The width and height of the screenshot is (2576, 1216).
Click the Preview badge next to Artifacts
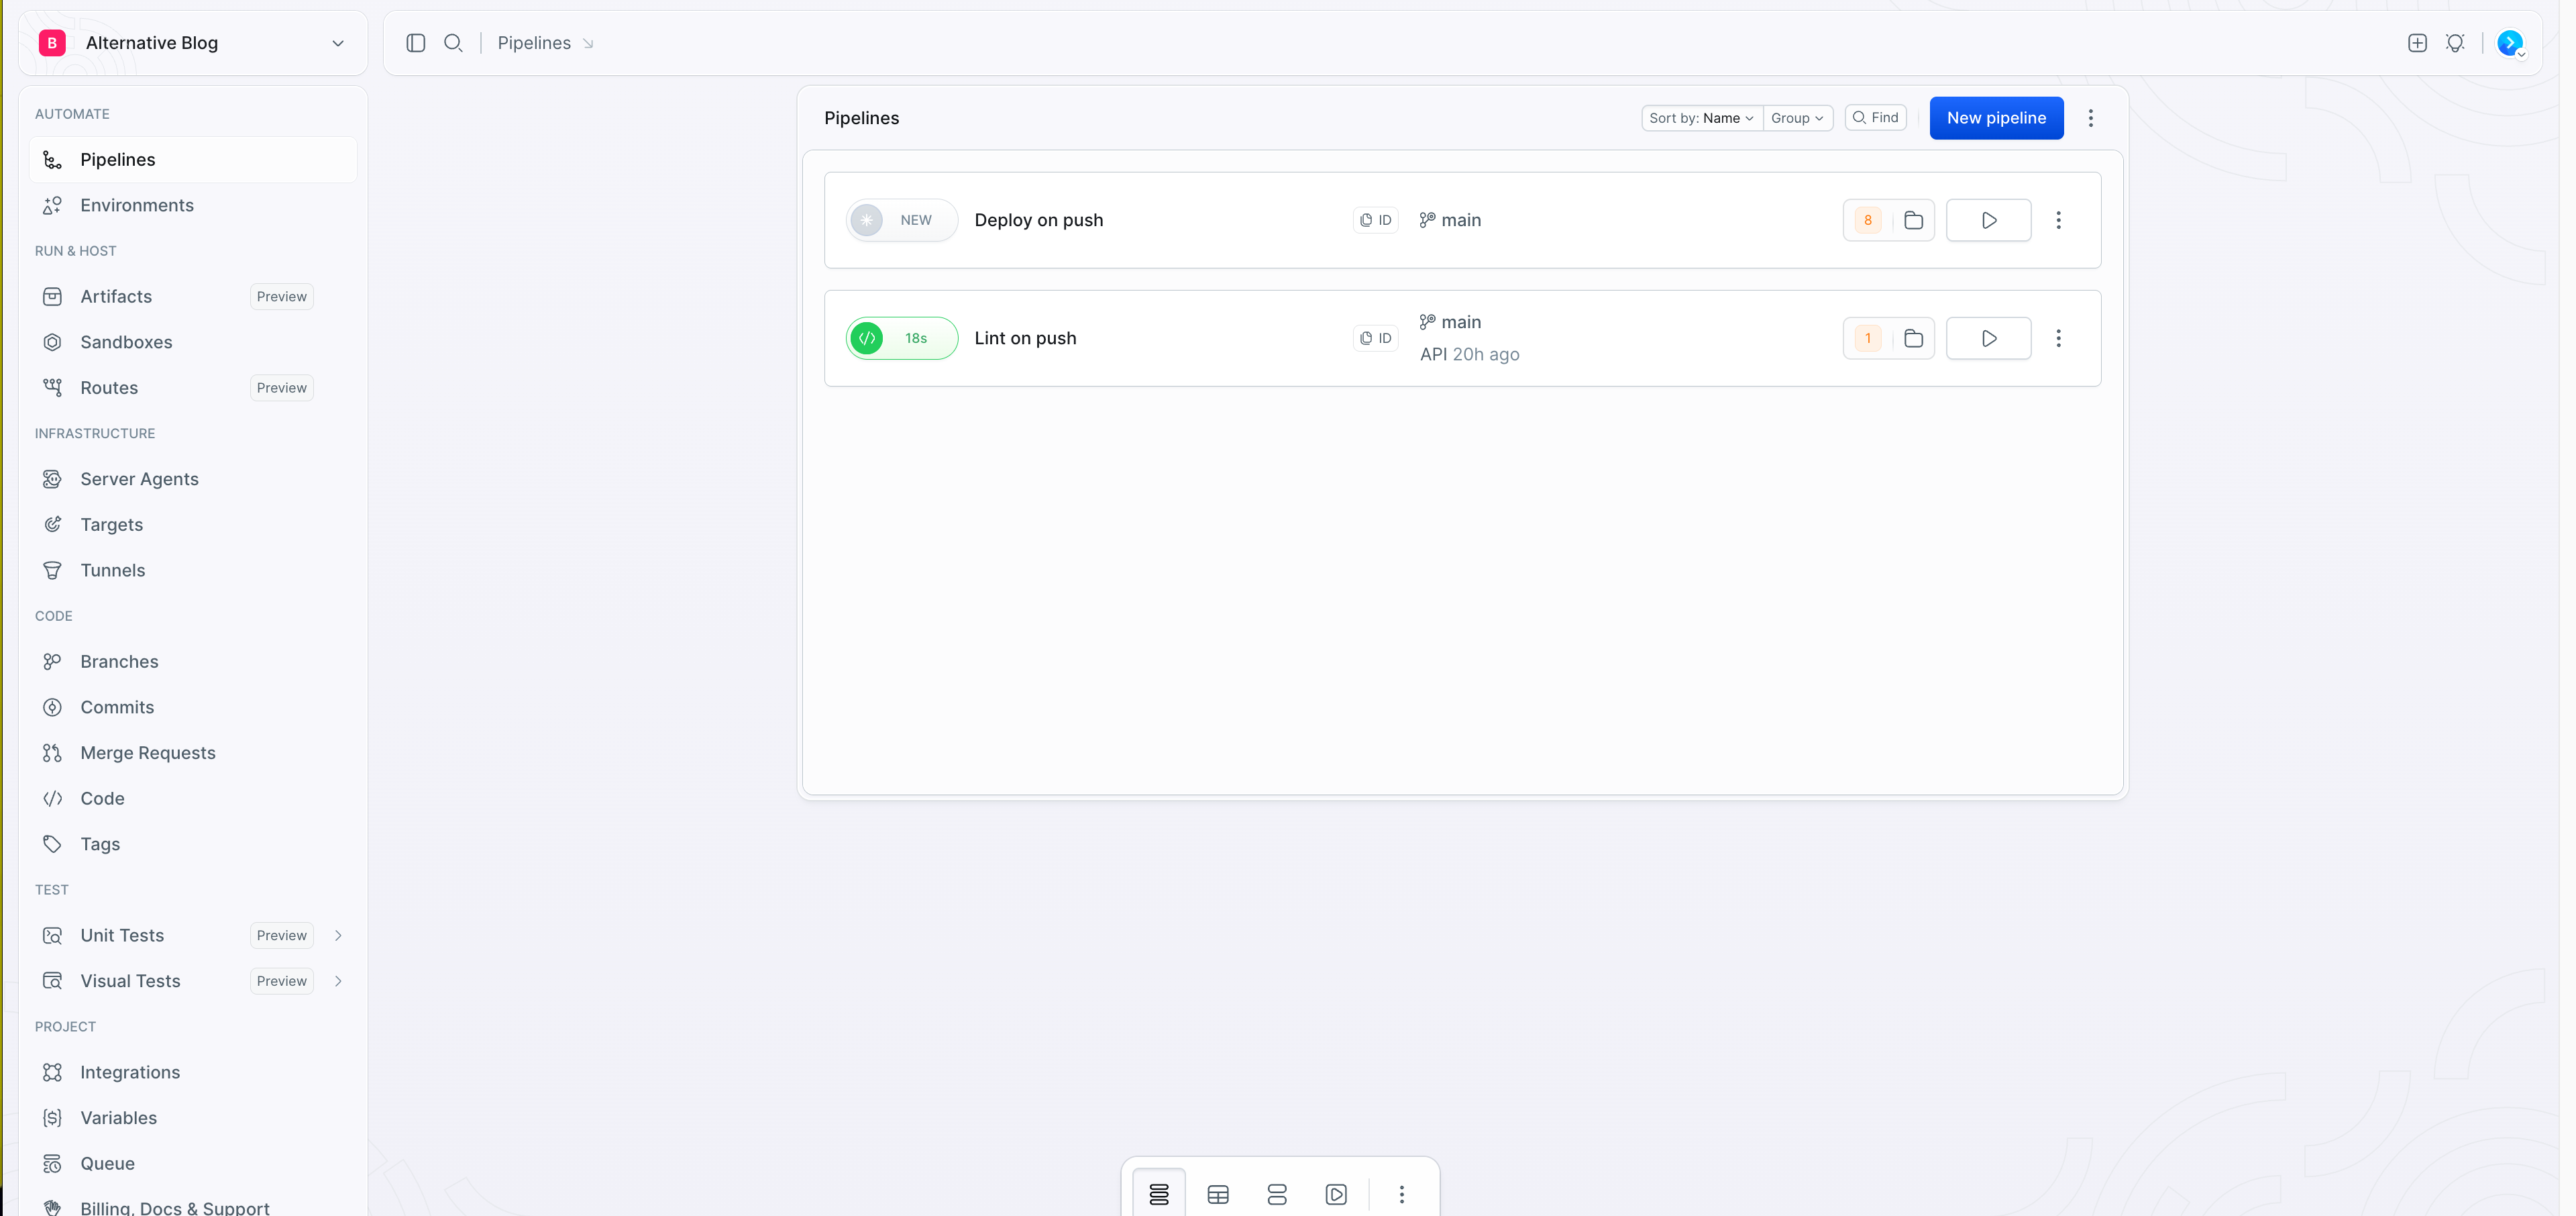281,296
